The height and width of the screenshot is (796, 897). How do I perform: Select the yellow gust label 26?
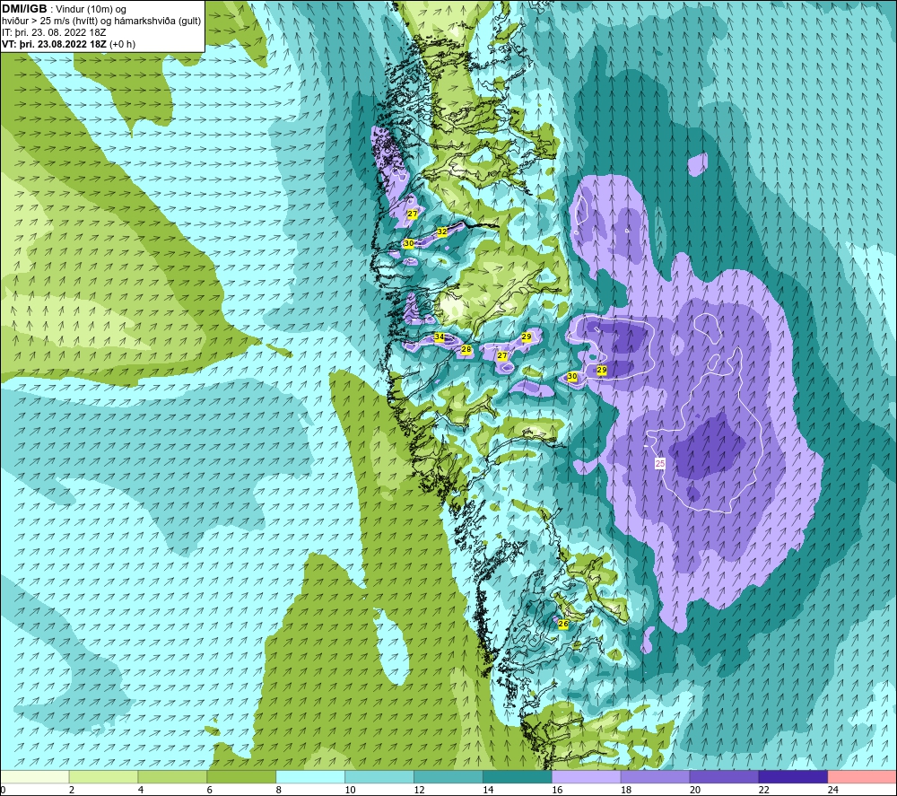(x=563, y=624)
